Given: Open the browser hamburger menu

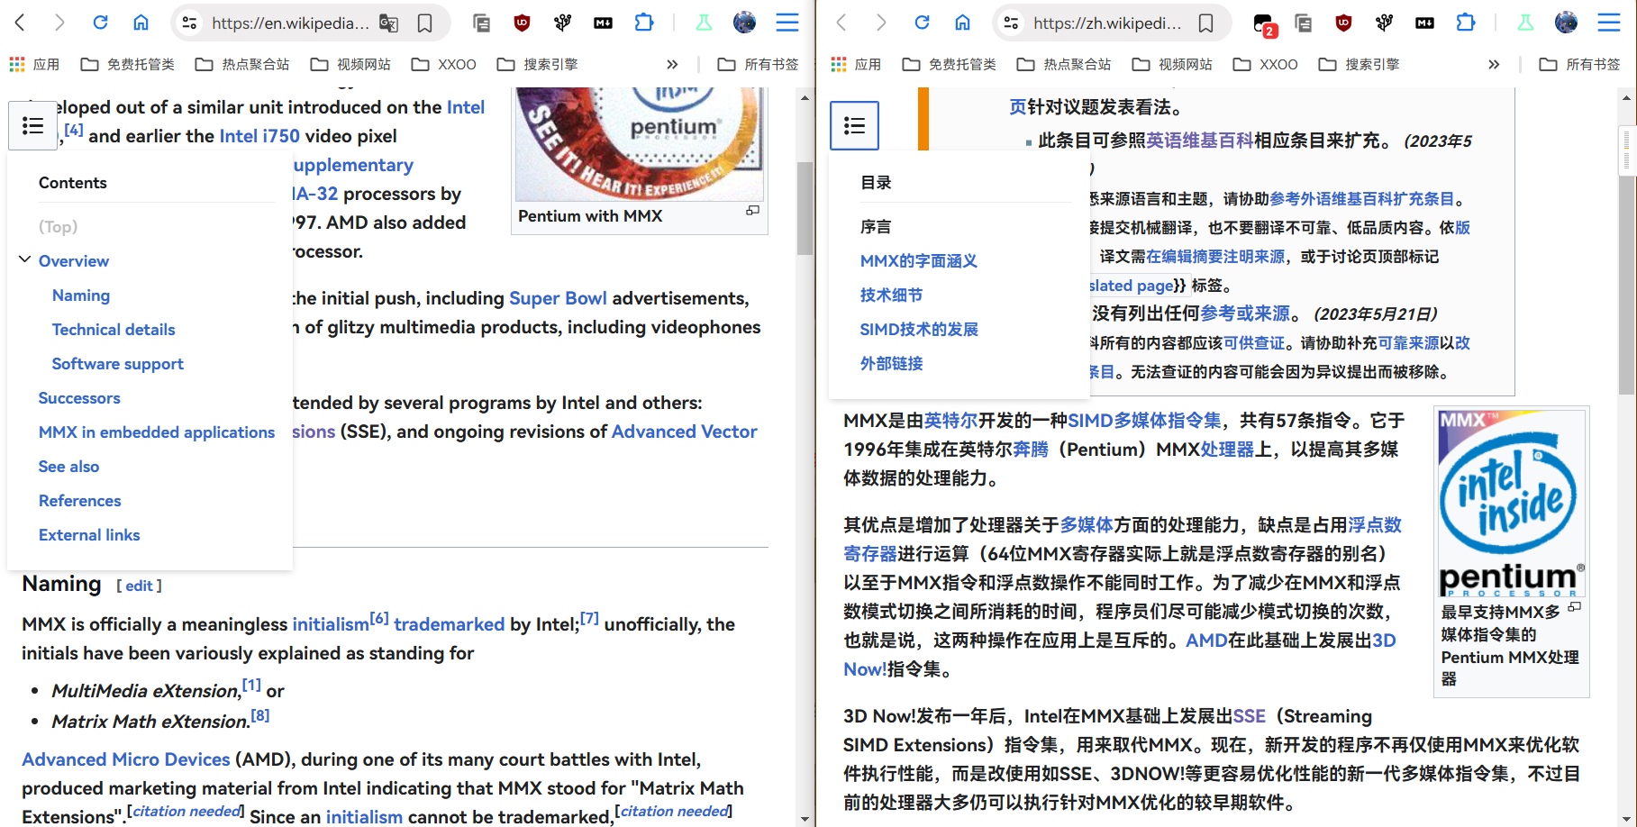Looking at the screenshot, I should coord(787,23).
